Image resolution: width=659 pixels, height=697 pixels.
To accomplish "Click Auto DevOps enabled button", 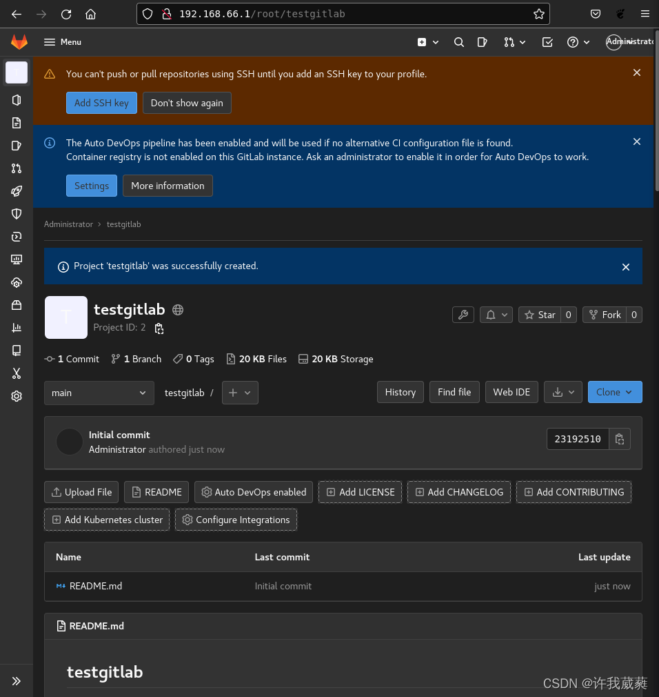I will (254, 492).
